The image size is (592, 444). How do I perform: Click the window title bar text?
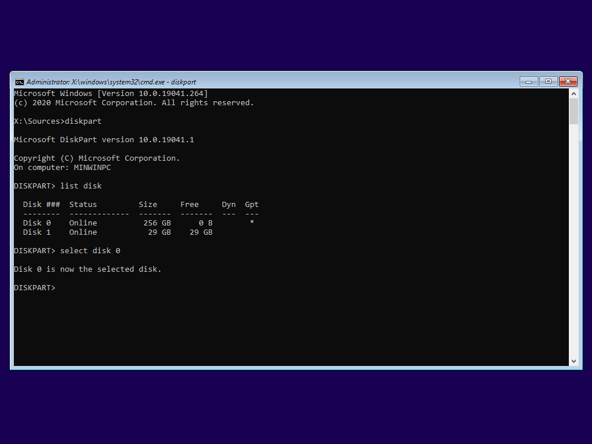pos(111,82)
